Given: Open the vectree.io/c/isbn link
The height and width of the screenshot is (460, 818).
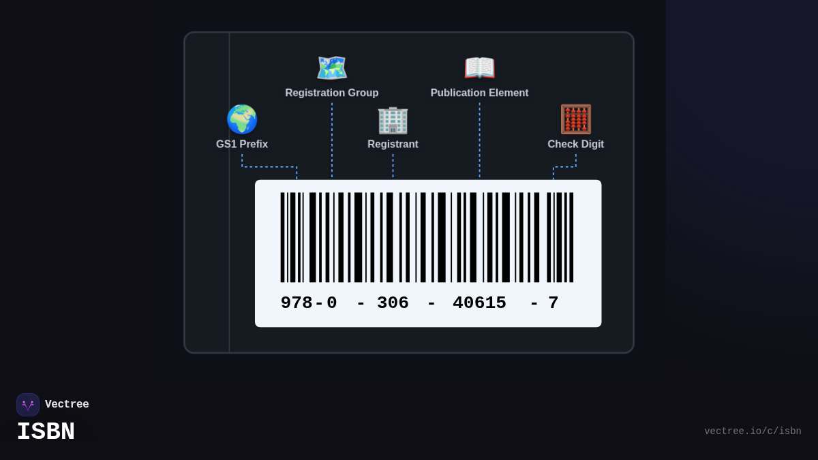Looking at the screenshot, I should click(753, 431).
